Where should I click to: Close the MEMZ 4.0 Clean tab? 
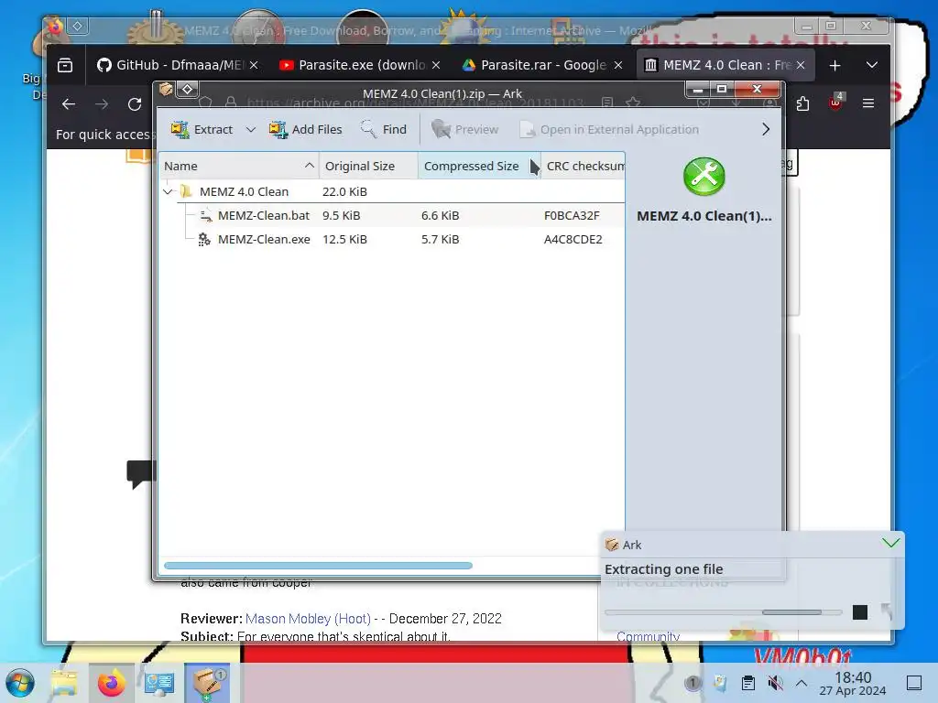(x=801, y=65)
